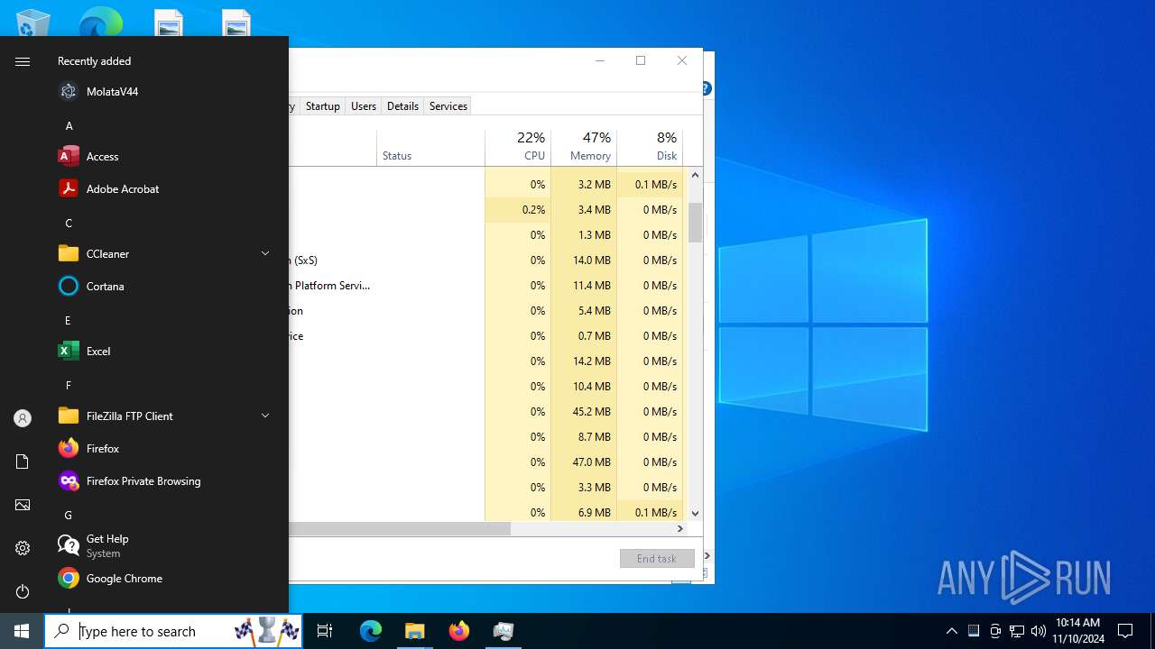This screenshot has height=649, width=1155.
Task: Switch to the Startup tab
Action: click(322, 106)
